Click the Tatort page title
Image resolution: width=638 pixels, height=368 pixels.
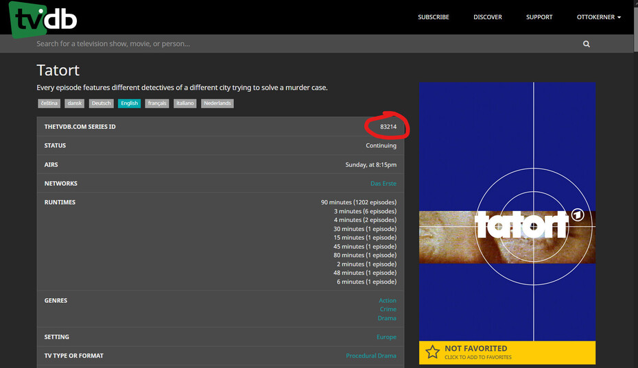click(x=58, y=70)
